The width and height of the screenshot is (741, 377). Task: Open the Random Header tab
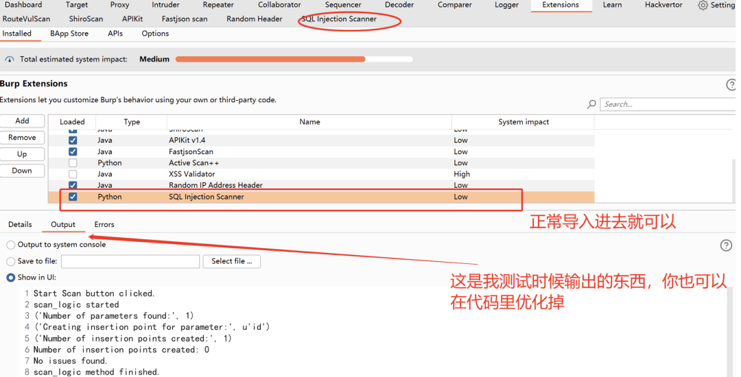click(x=255, y=19)
